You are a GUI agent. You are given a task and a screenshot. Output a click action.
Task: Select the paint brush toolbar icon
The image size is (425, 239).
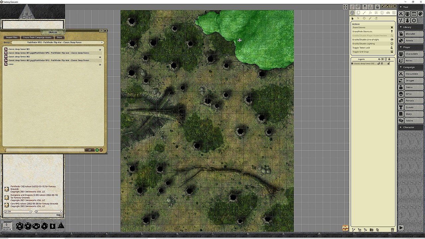(x=364, y=13)
